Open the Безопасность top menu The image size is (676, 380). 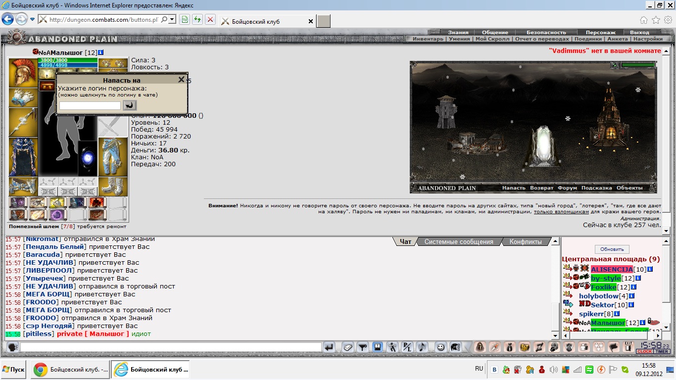(x=546, y=33)
